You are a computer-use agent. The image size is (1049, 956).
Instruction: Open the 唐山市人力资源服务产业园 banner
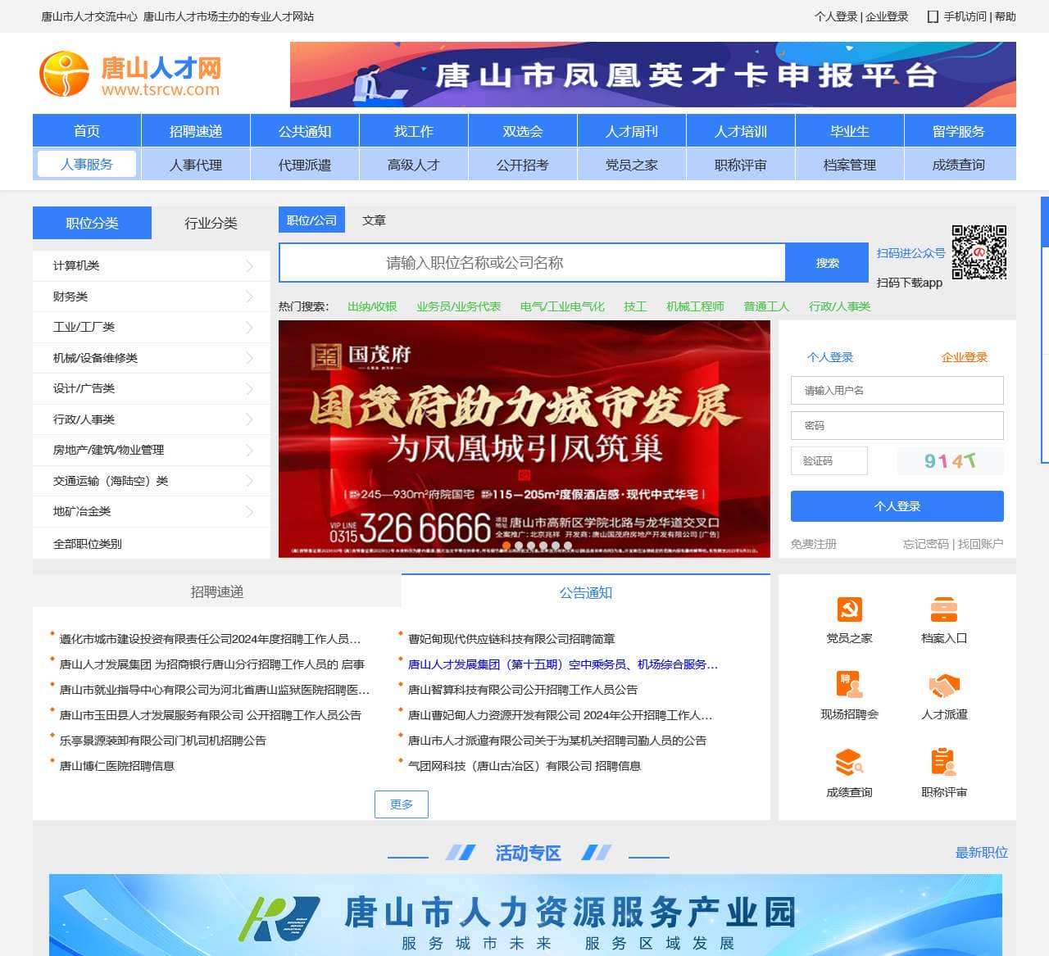point(525,915)
